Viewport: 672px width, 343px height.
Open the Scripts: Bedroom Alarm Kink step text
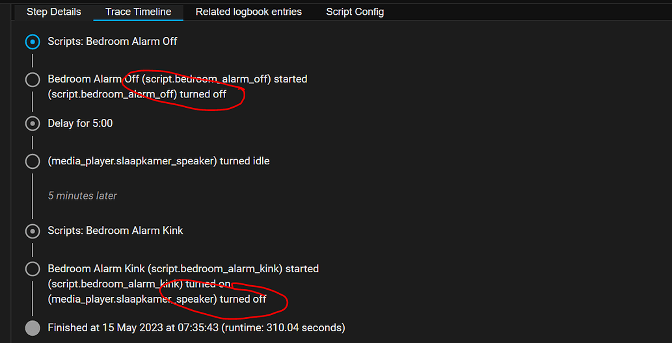coord(115,231)
